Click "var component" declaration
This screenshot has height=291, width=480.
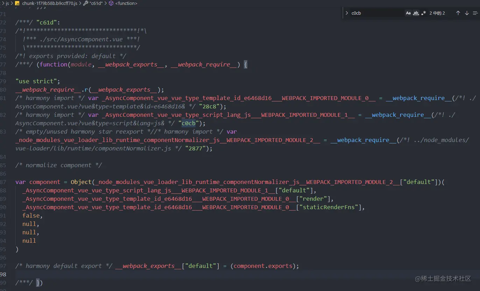pos(38,182)
